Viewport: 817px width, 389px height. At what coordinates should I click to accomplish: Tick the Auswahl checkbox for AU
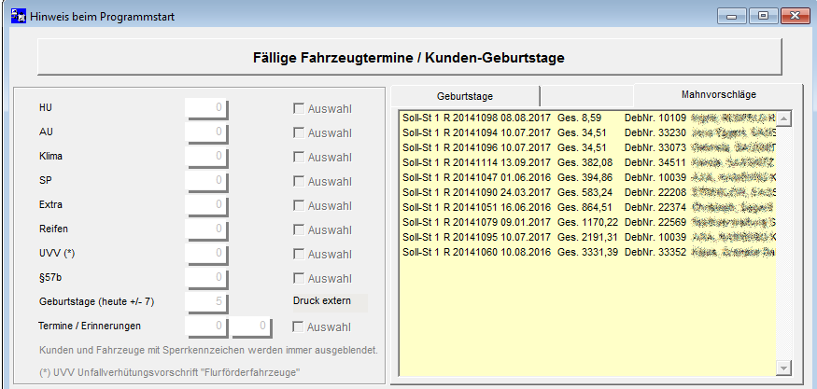(x=299, y=132)
